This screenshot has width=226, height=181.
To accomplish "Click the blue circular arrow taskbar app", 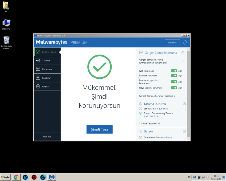I will click(x=43, y=177).
